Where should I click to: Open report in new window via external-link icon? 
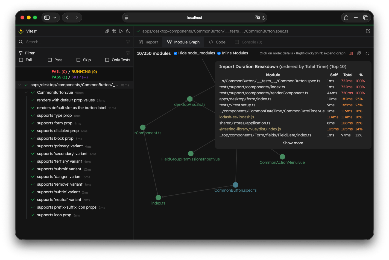pos(368,31)
